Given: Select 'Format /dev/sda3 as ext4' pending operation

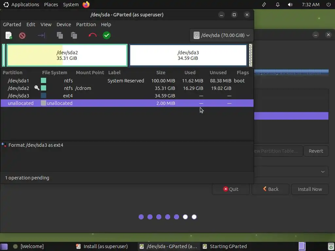Looking at the screenshot, I should point(36,145).
